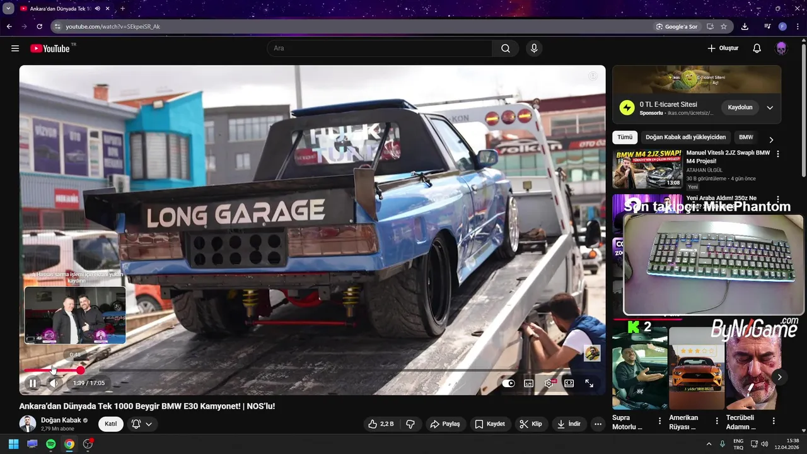Switch to theater mode
Image resolution: width=807 pixels, height=454 pixels.
click(x=569, y=383)
